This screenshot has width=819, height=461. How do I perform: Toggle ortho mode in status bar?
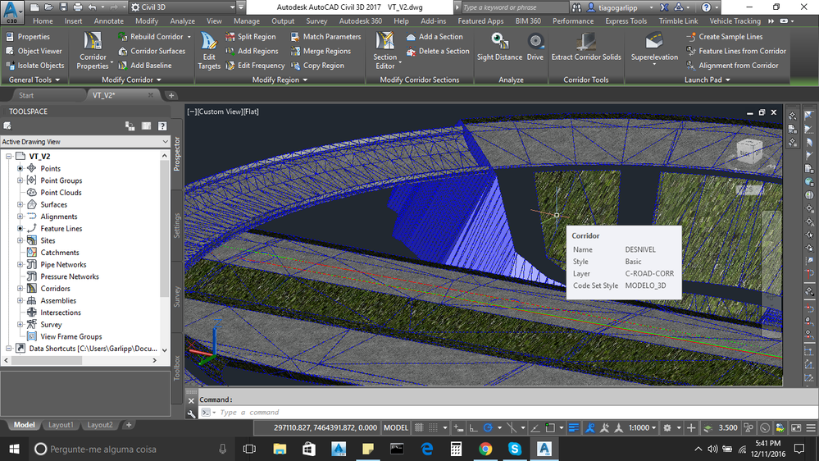pos(473,427)
